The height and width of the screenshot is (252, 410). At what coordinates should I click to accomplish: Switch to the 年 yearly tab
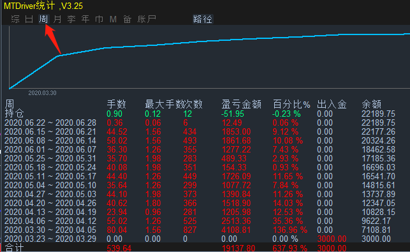click(85, 19)
